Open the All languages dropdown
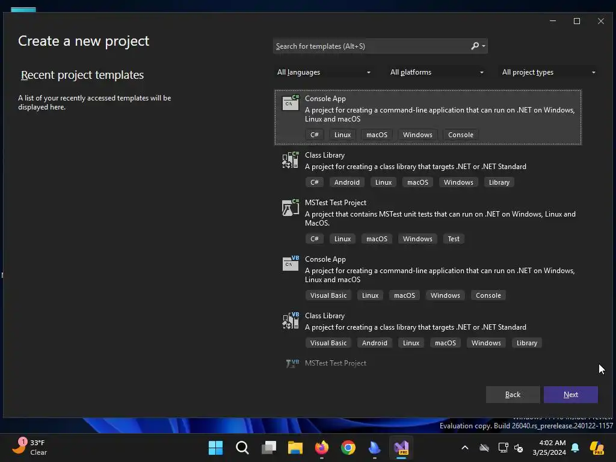616x462 pixels. point(324,72)
